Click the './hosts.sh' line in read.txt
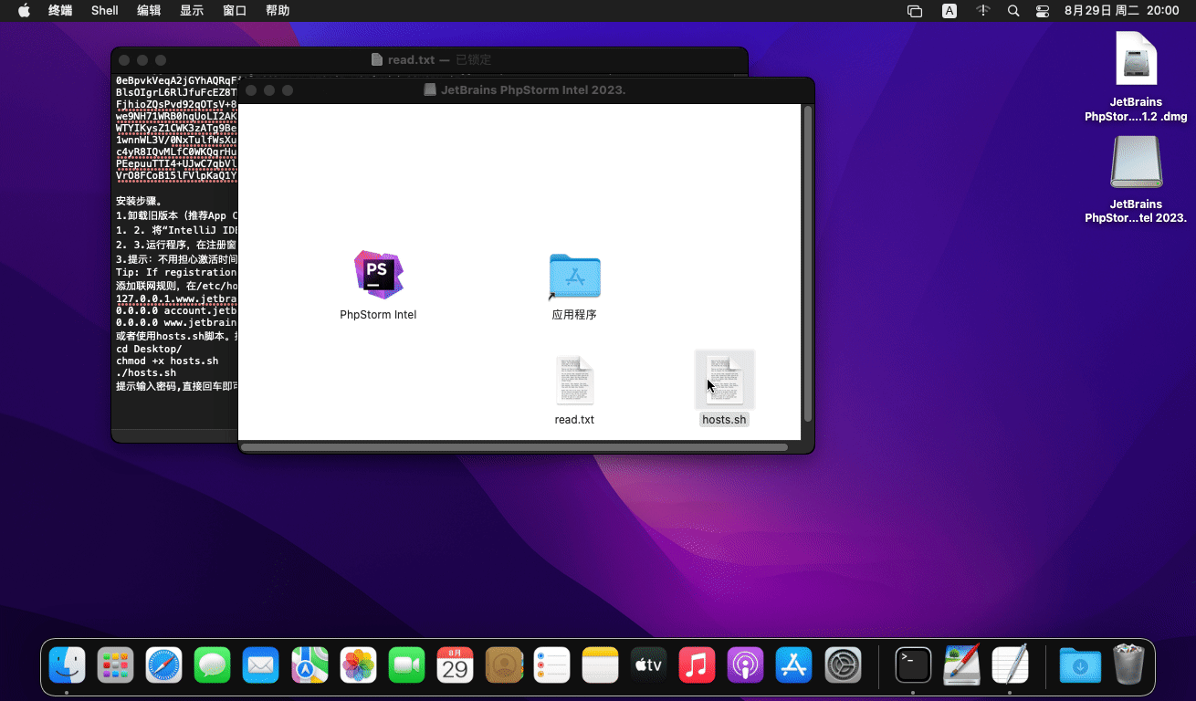This screenshot has width=1196, height=701. coord(146,372)
